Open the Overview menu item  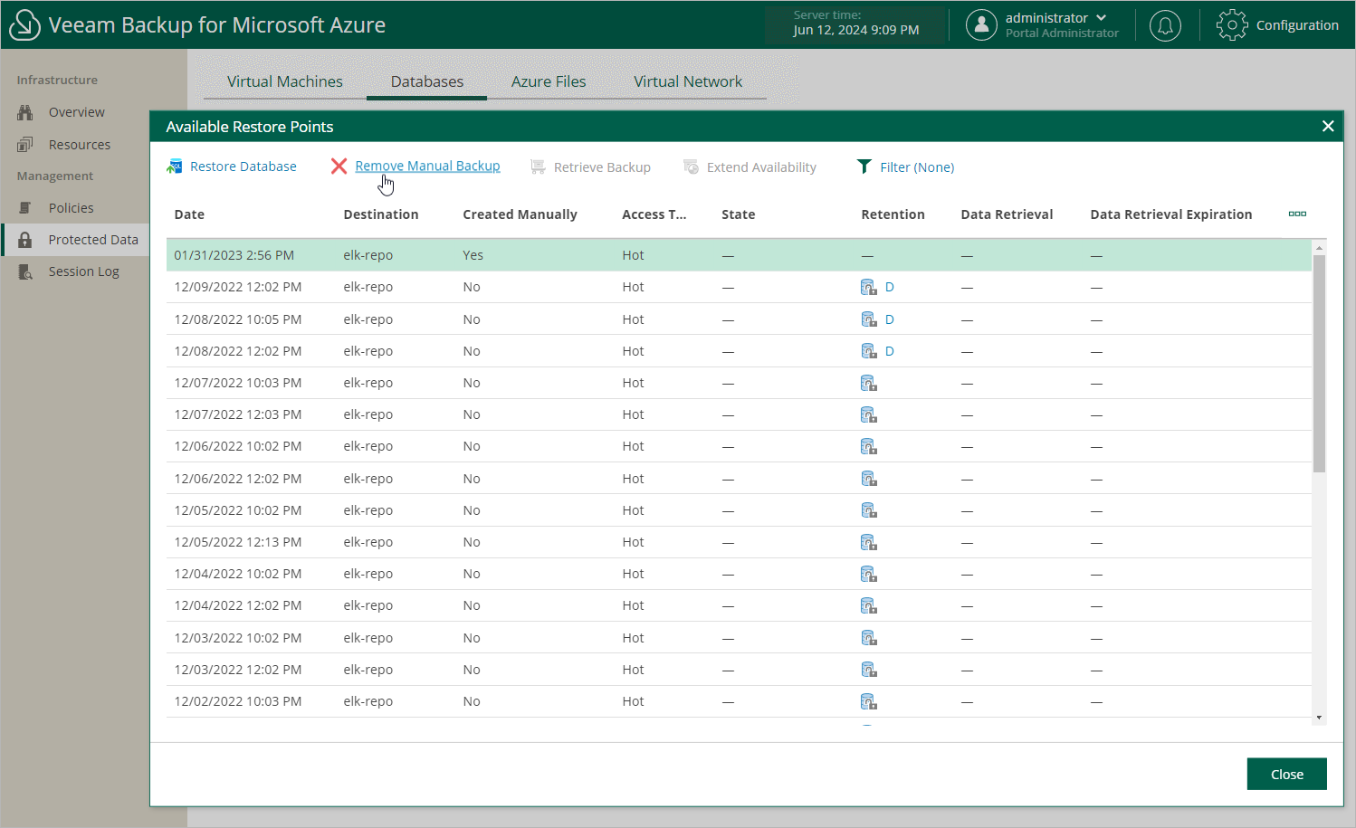76,112
